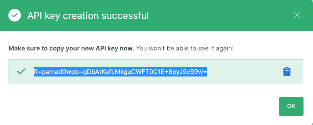Copy the API key with clipboard icon
The width and height of the screenshot is (313, 125).
pyautogui.click(x=287, y=72)
